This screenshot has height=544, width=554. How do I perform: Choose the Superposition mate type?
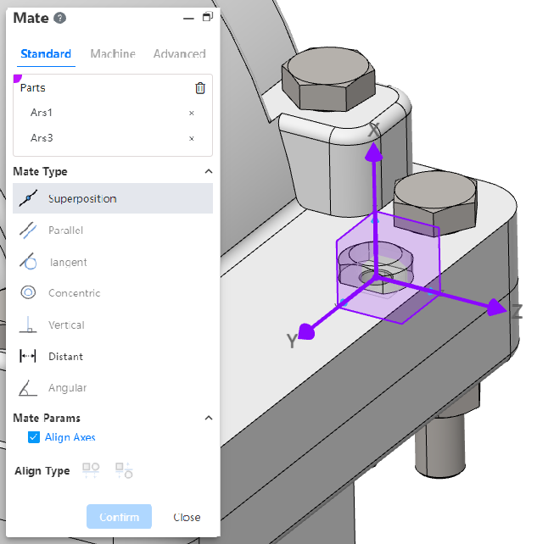pos(113,198)
